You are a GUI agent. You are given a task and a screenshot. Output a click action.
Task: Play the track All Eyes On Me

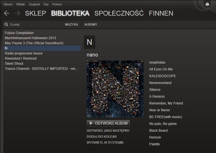[161, 69]
